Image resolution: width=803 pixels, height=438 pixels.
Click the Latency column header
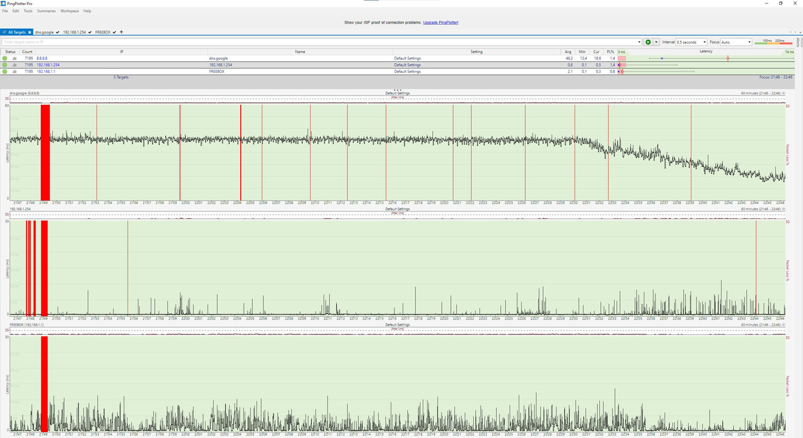click(x=706, y=51)
